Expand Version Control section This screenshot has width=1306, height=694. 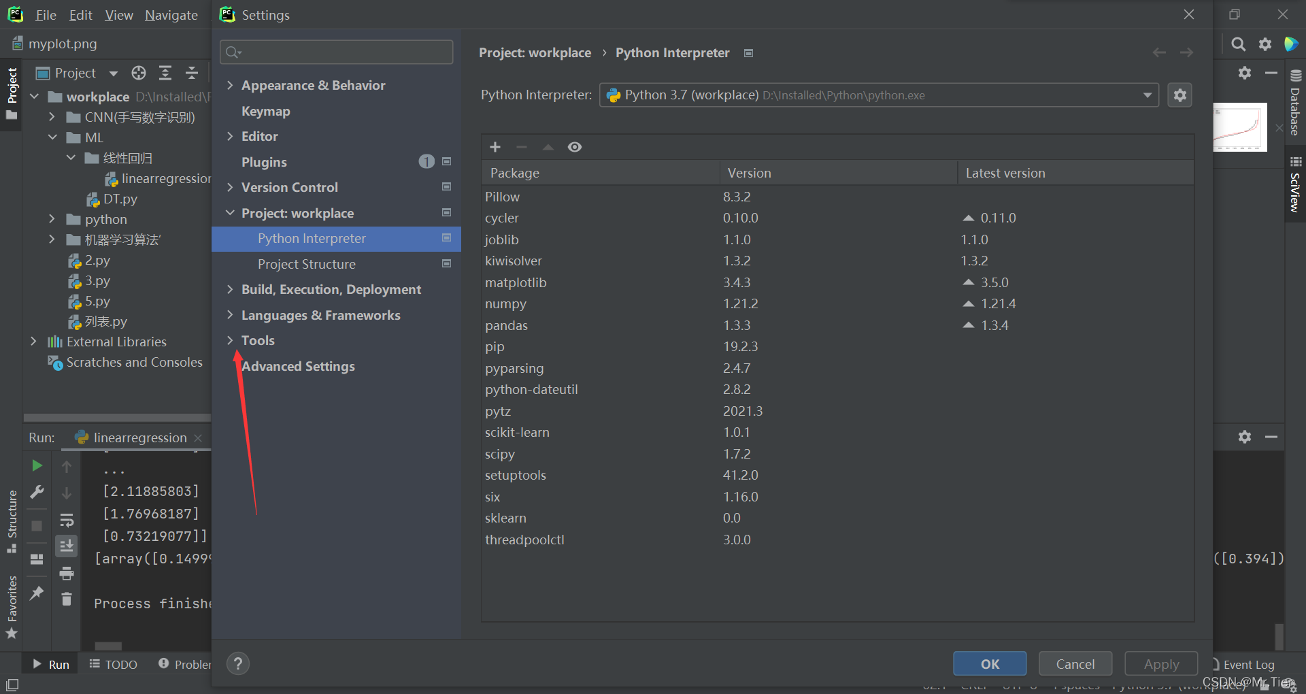click(230, 187)
